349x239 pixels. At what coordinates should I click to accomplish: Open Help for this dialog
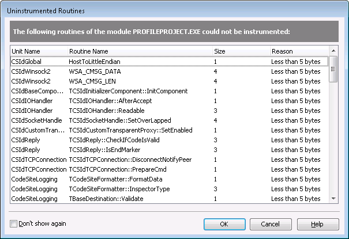(x=318, y=224)
